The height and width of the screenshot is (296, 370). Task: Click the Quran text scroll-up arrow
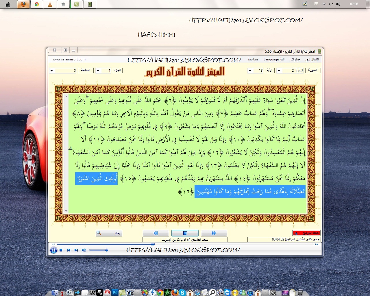(x=66, y=97)
